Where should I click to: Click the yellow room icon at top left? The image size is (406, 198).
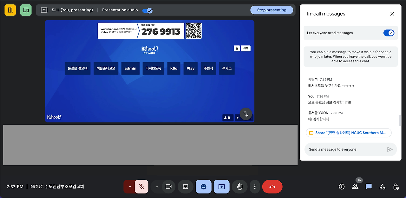10,10
